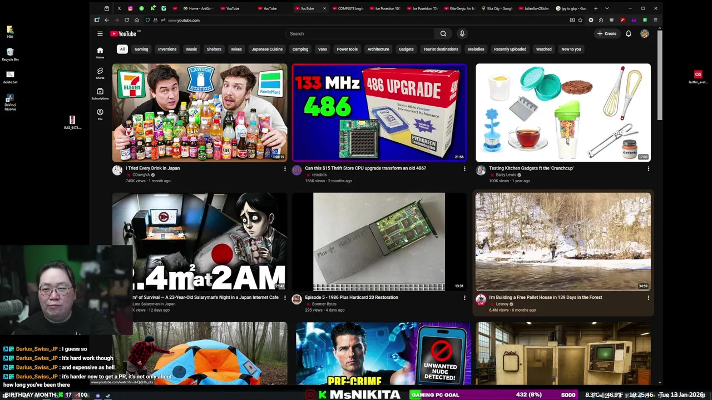Open options for Internet Cafe video
Viewport: 712px width, 400px height.
coord(285,298)
